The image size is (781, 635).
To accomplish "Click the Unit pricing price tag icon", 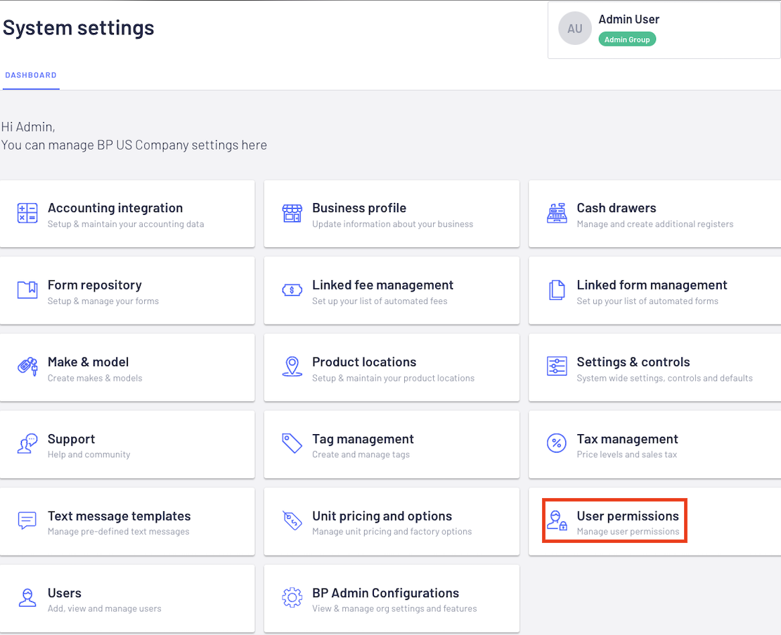I will coord(292,521).
